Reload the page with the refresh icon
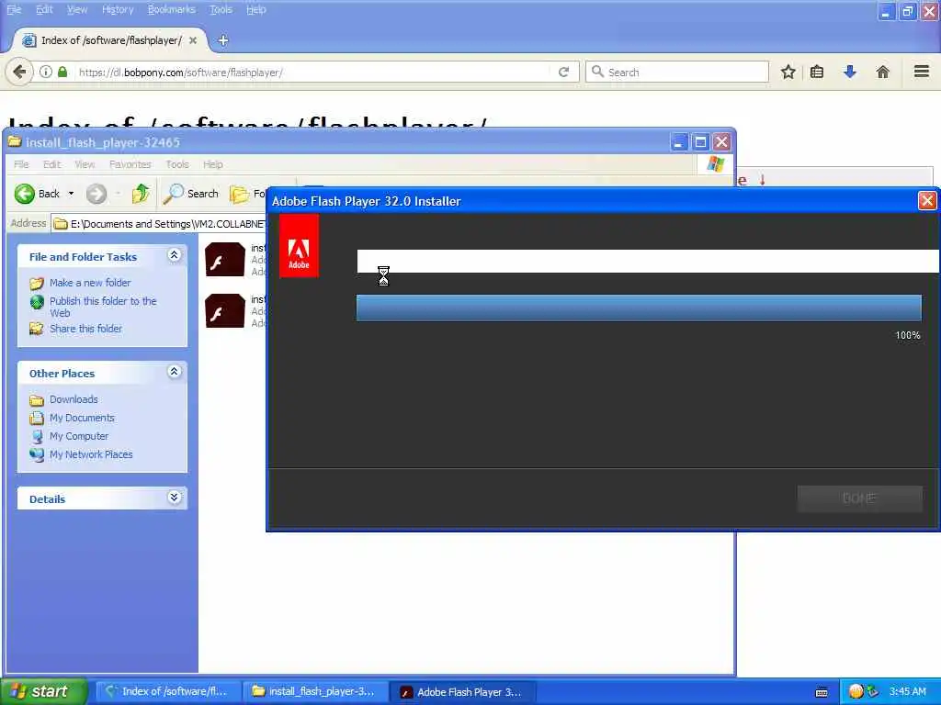Viewport: 941px width, 705px height. (563, 72)
